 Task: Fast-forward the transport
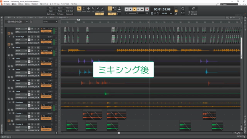(x=142, y=9)
